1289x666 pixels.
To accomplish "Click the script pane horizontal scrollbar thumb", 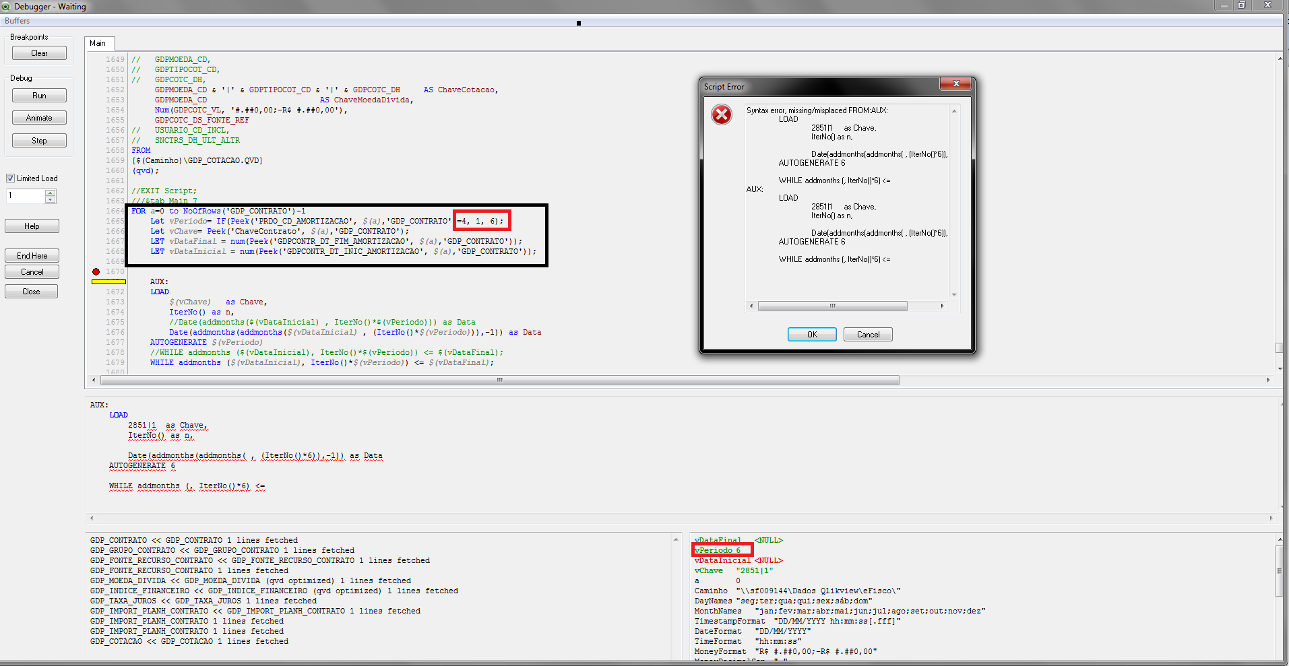I will pyautogui.click(x=499, y=380).
